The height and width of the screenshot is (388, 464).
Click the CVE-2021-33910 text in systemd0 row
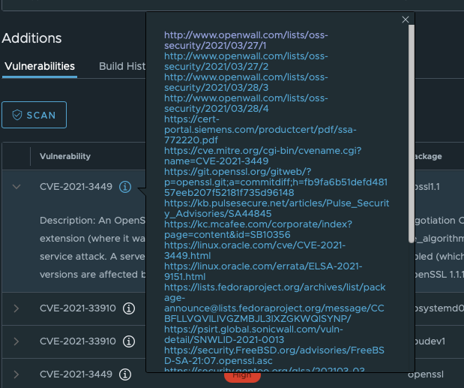[78, 308]
